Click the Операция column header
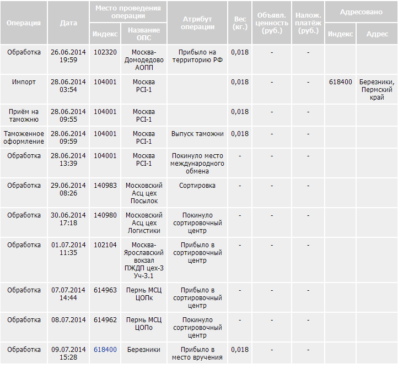398x369 pixels. pos(24,23)
